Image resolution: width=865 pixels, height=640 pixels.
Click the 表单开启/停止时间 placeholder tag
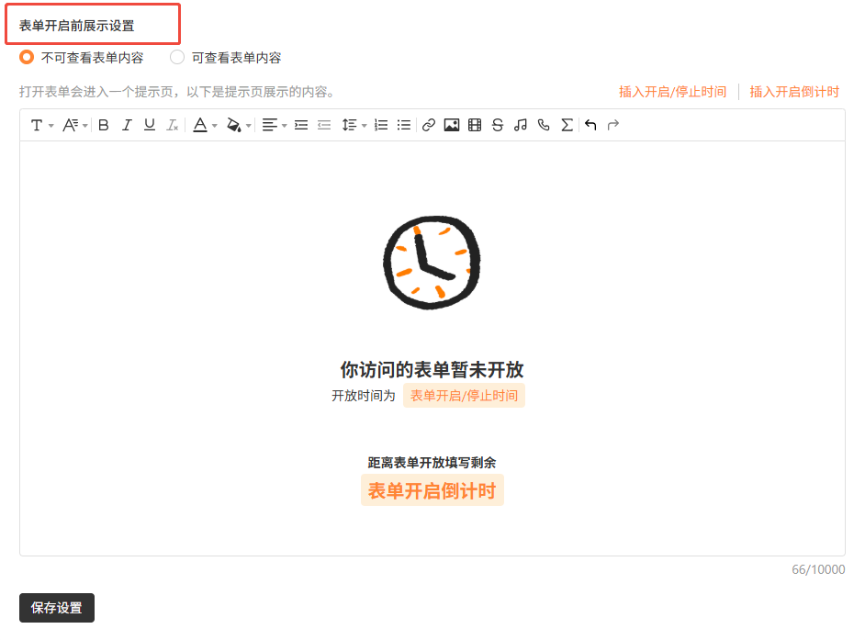coord(464,396)
